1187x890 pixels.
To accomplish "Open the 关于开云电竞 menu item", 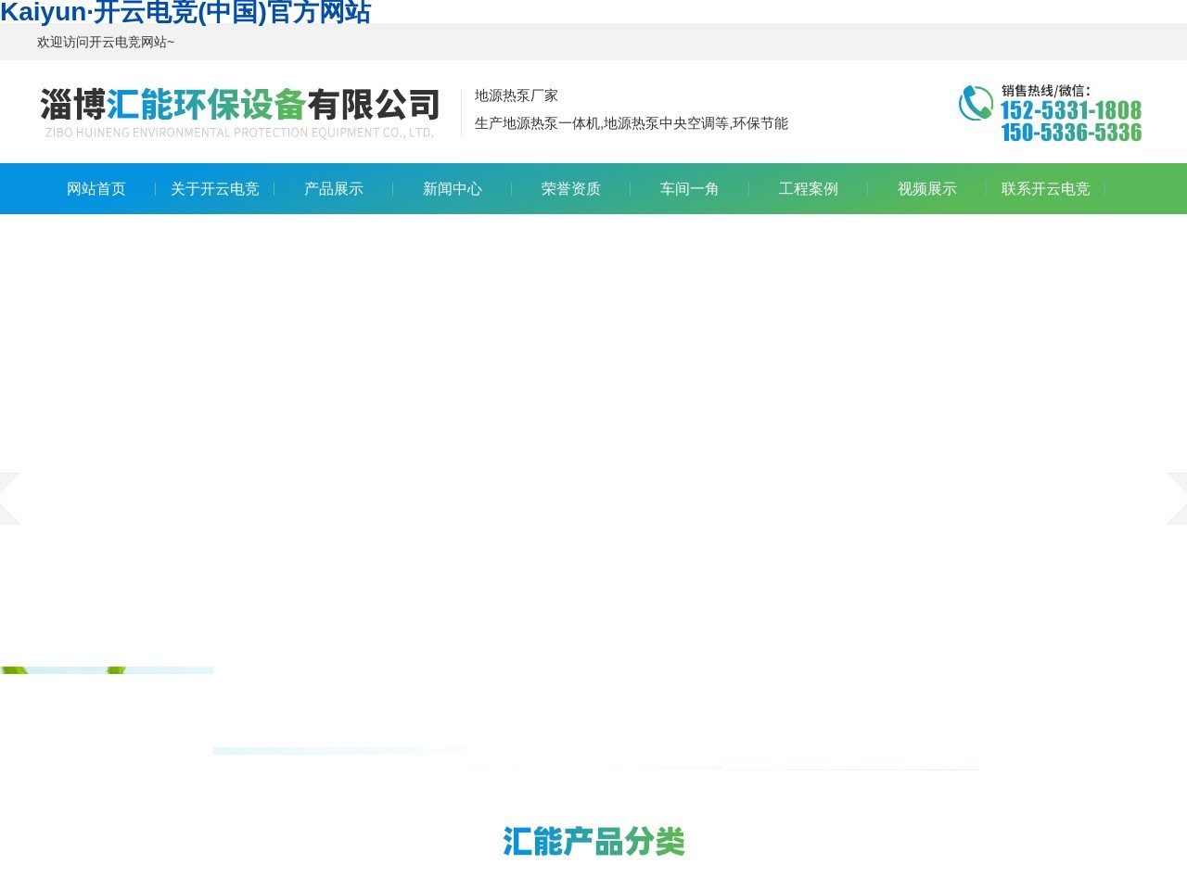I will [x=215, y=189].
